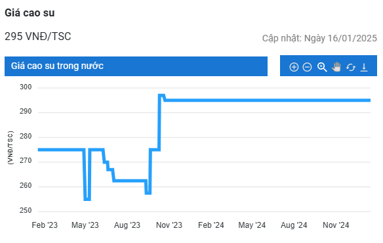The width and height of the screenshot is (383, 243).
Task: Activate the selection zoom magnifier tool
Action: [322, 67]
